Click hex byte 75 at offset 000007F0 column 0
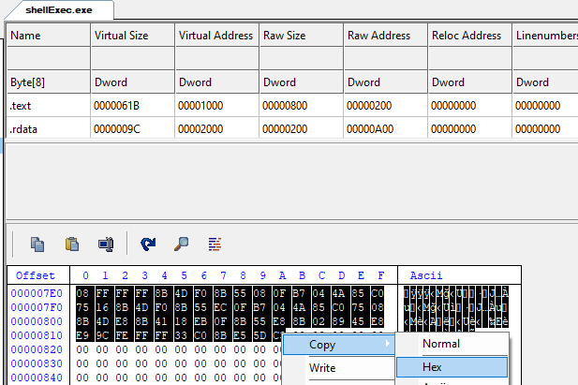The height and width of the screenshot is (385, 578). (x=82, y=307)
